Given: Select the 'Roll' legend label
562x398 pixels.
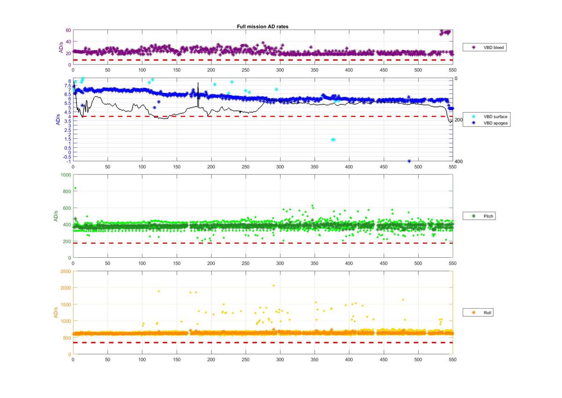Looking at the screenshot, I should click(488, 312).
